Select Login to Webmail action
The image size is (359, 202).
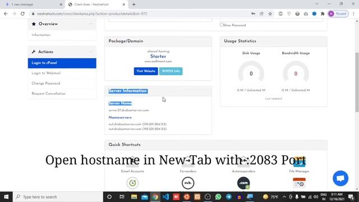62,74
